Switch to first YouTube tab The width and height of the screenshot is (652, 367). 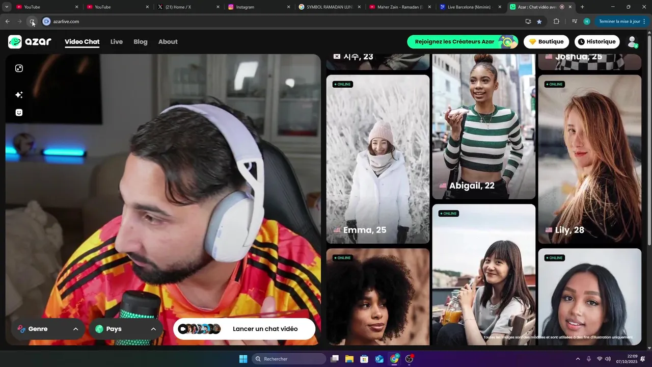click(x=47, y=7)
